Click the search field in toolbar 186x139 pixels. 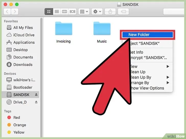pyautogui.click(x=174, y=11)
